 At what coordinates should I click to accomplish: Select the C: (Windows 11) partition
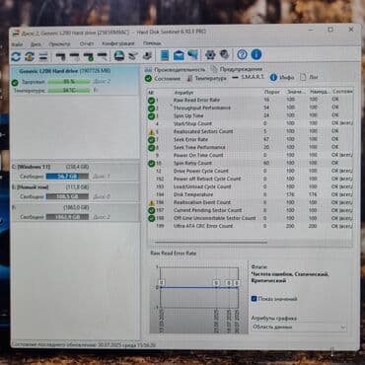75,172
